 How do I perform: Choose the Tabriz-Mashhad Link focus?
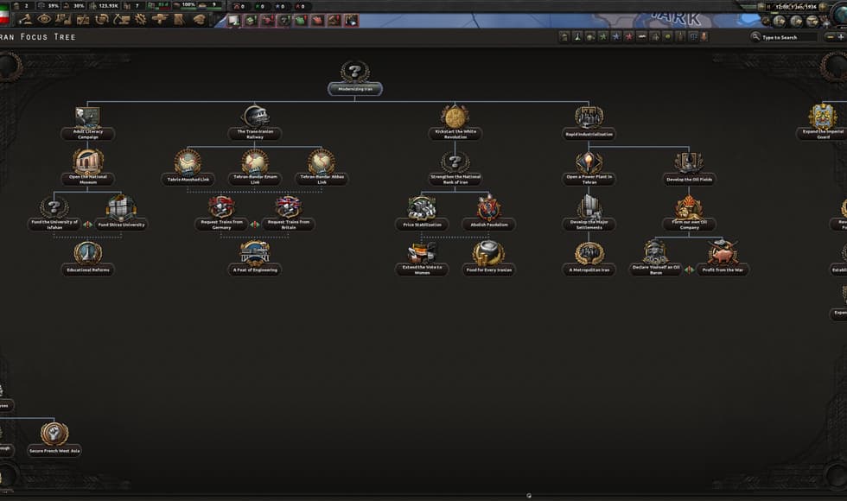pos(188,168)
